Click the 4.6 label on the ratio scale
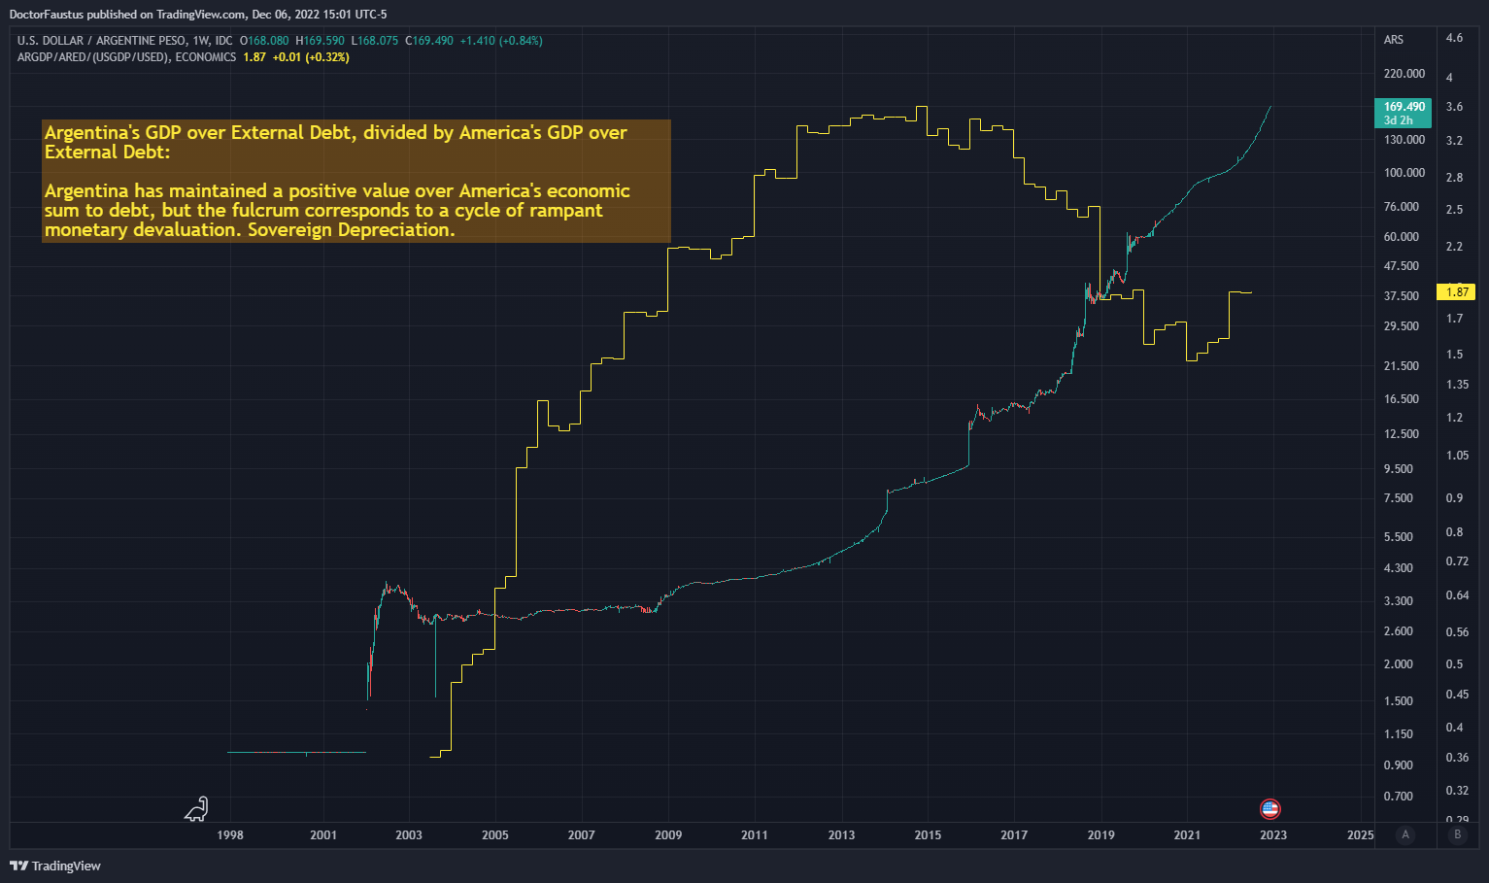Image resolution: width=1489 pixels, height=883 pixels. [1454, 39]
